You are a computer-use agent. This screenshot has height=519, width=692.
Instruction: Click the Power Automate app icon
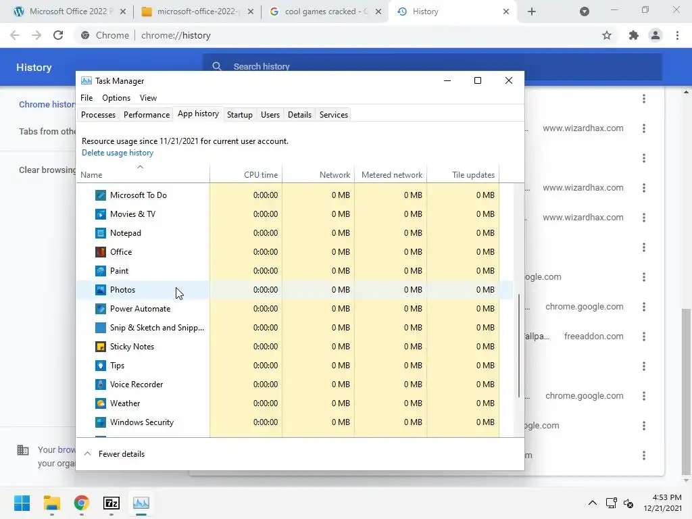click(101, 309)
